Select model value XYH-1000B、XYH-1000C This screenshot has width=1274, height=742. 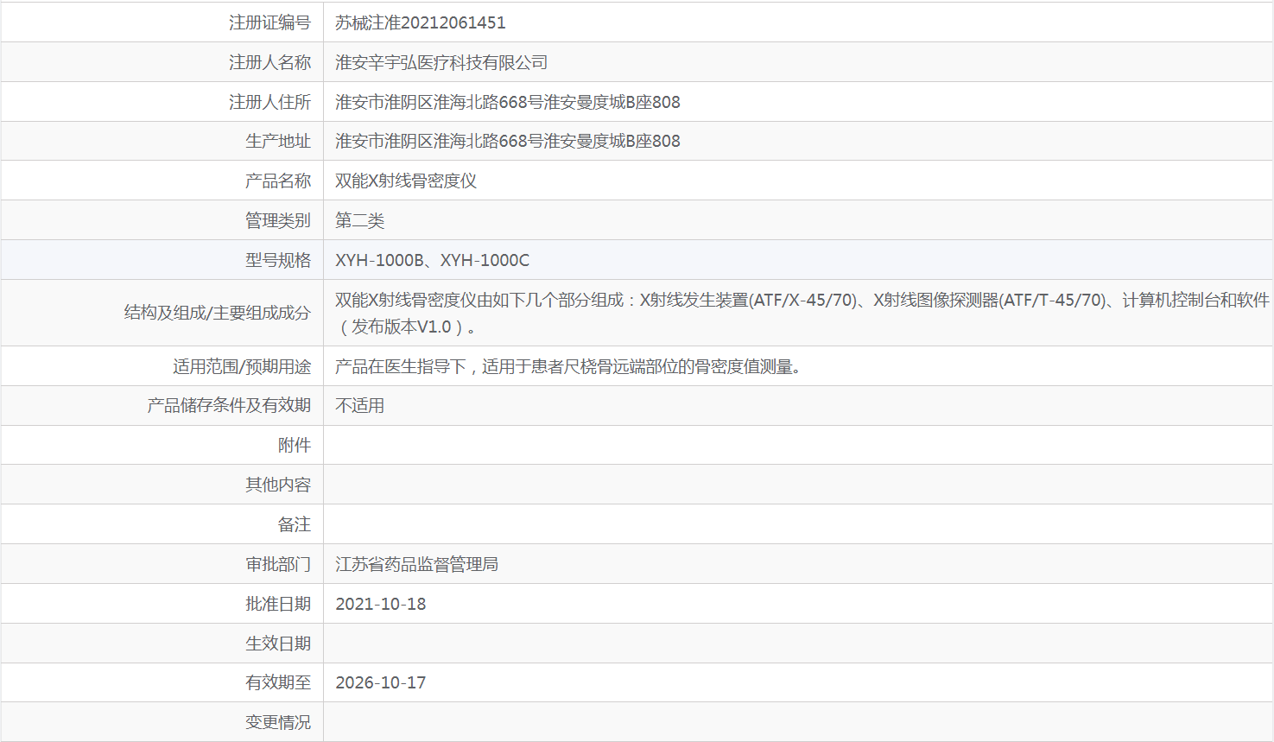point(433,260)
